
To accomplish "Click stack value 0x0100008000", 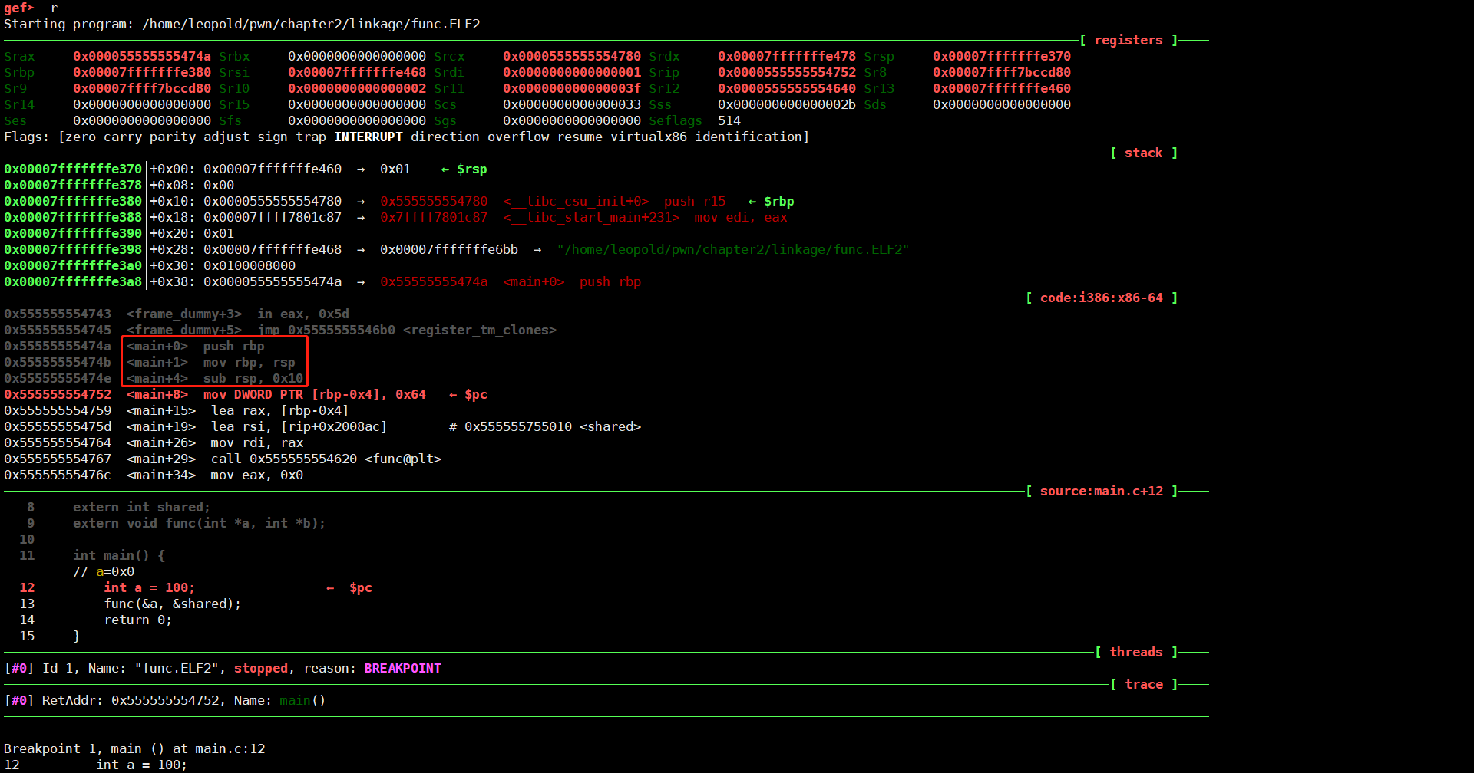I will 250,265.
